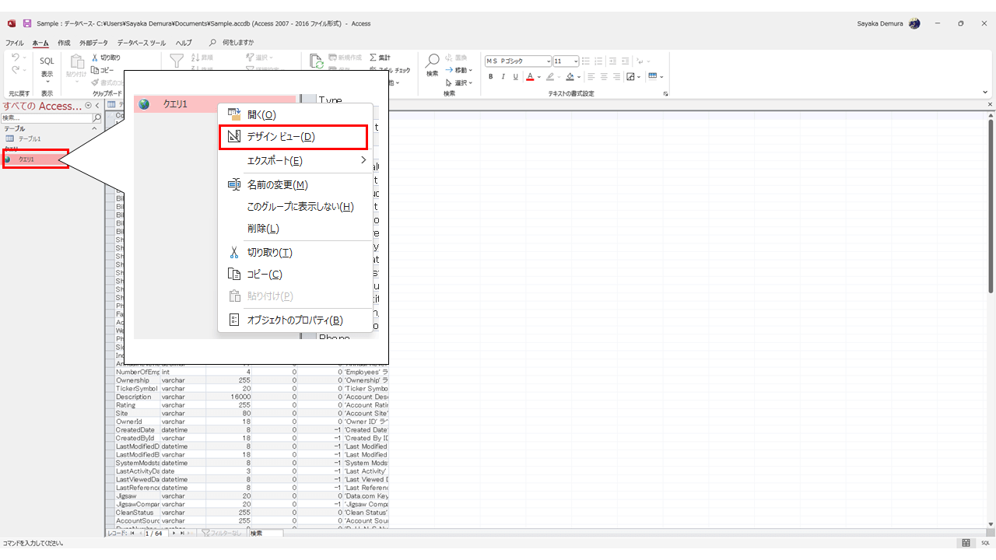Click the Totals (集計) sigma icon

click(373, 58)
